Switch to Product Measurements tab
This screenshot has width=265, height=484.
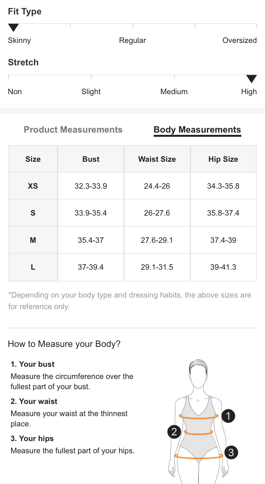pyautogui.click(x=73, y=130)
